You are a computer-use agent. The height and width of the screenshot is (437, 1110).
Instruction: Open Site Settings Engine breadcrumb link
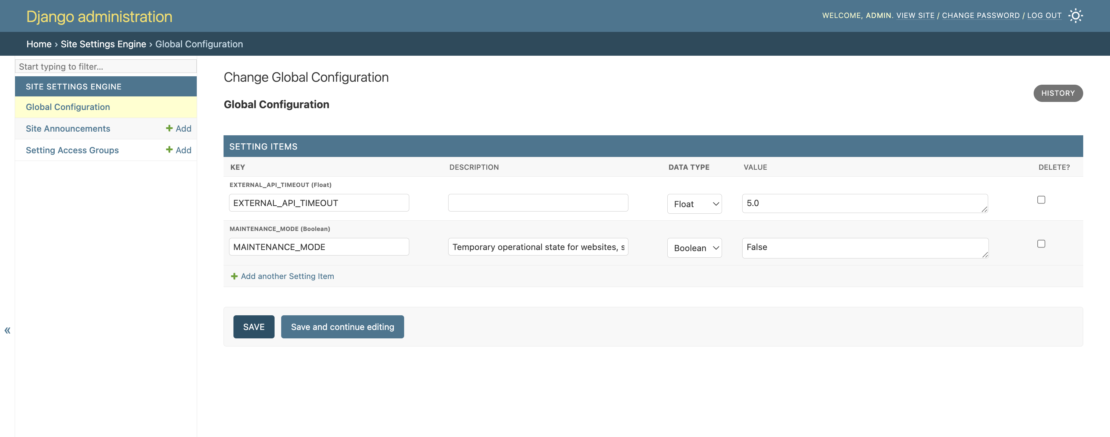[104, 44]
